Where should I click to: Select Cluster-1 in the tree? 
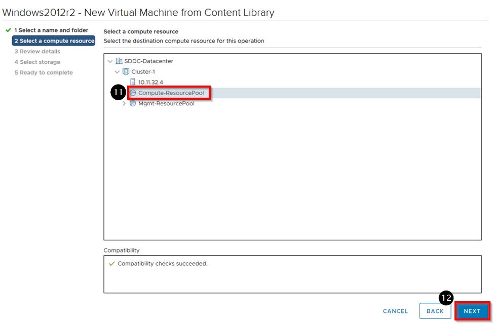(x=143, y=71)
